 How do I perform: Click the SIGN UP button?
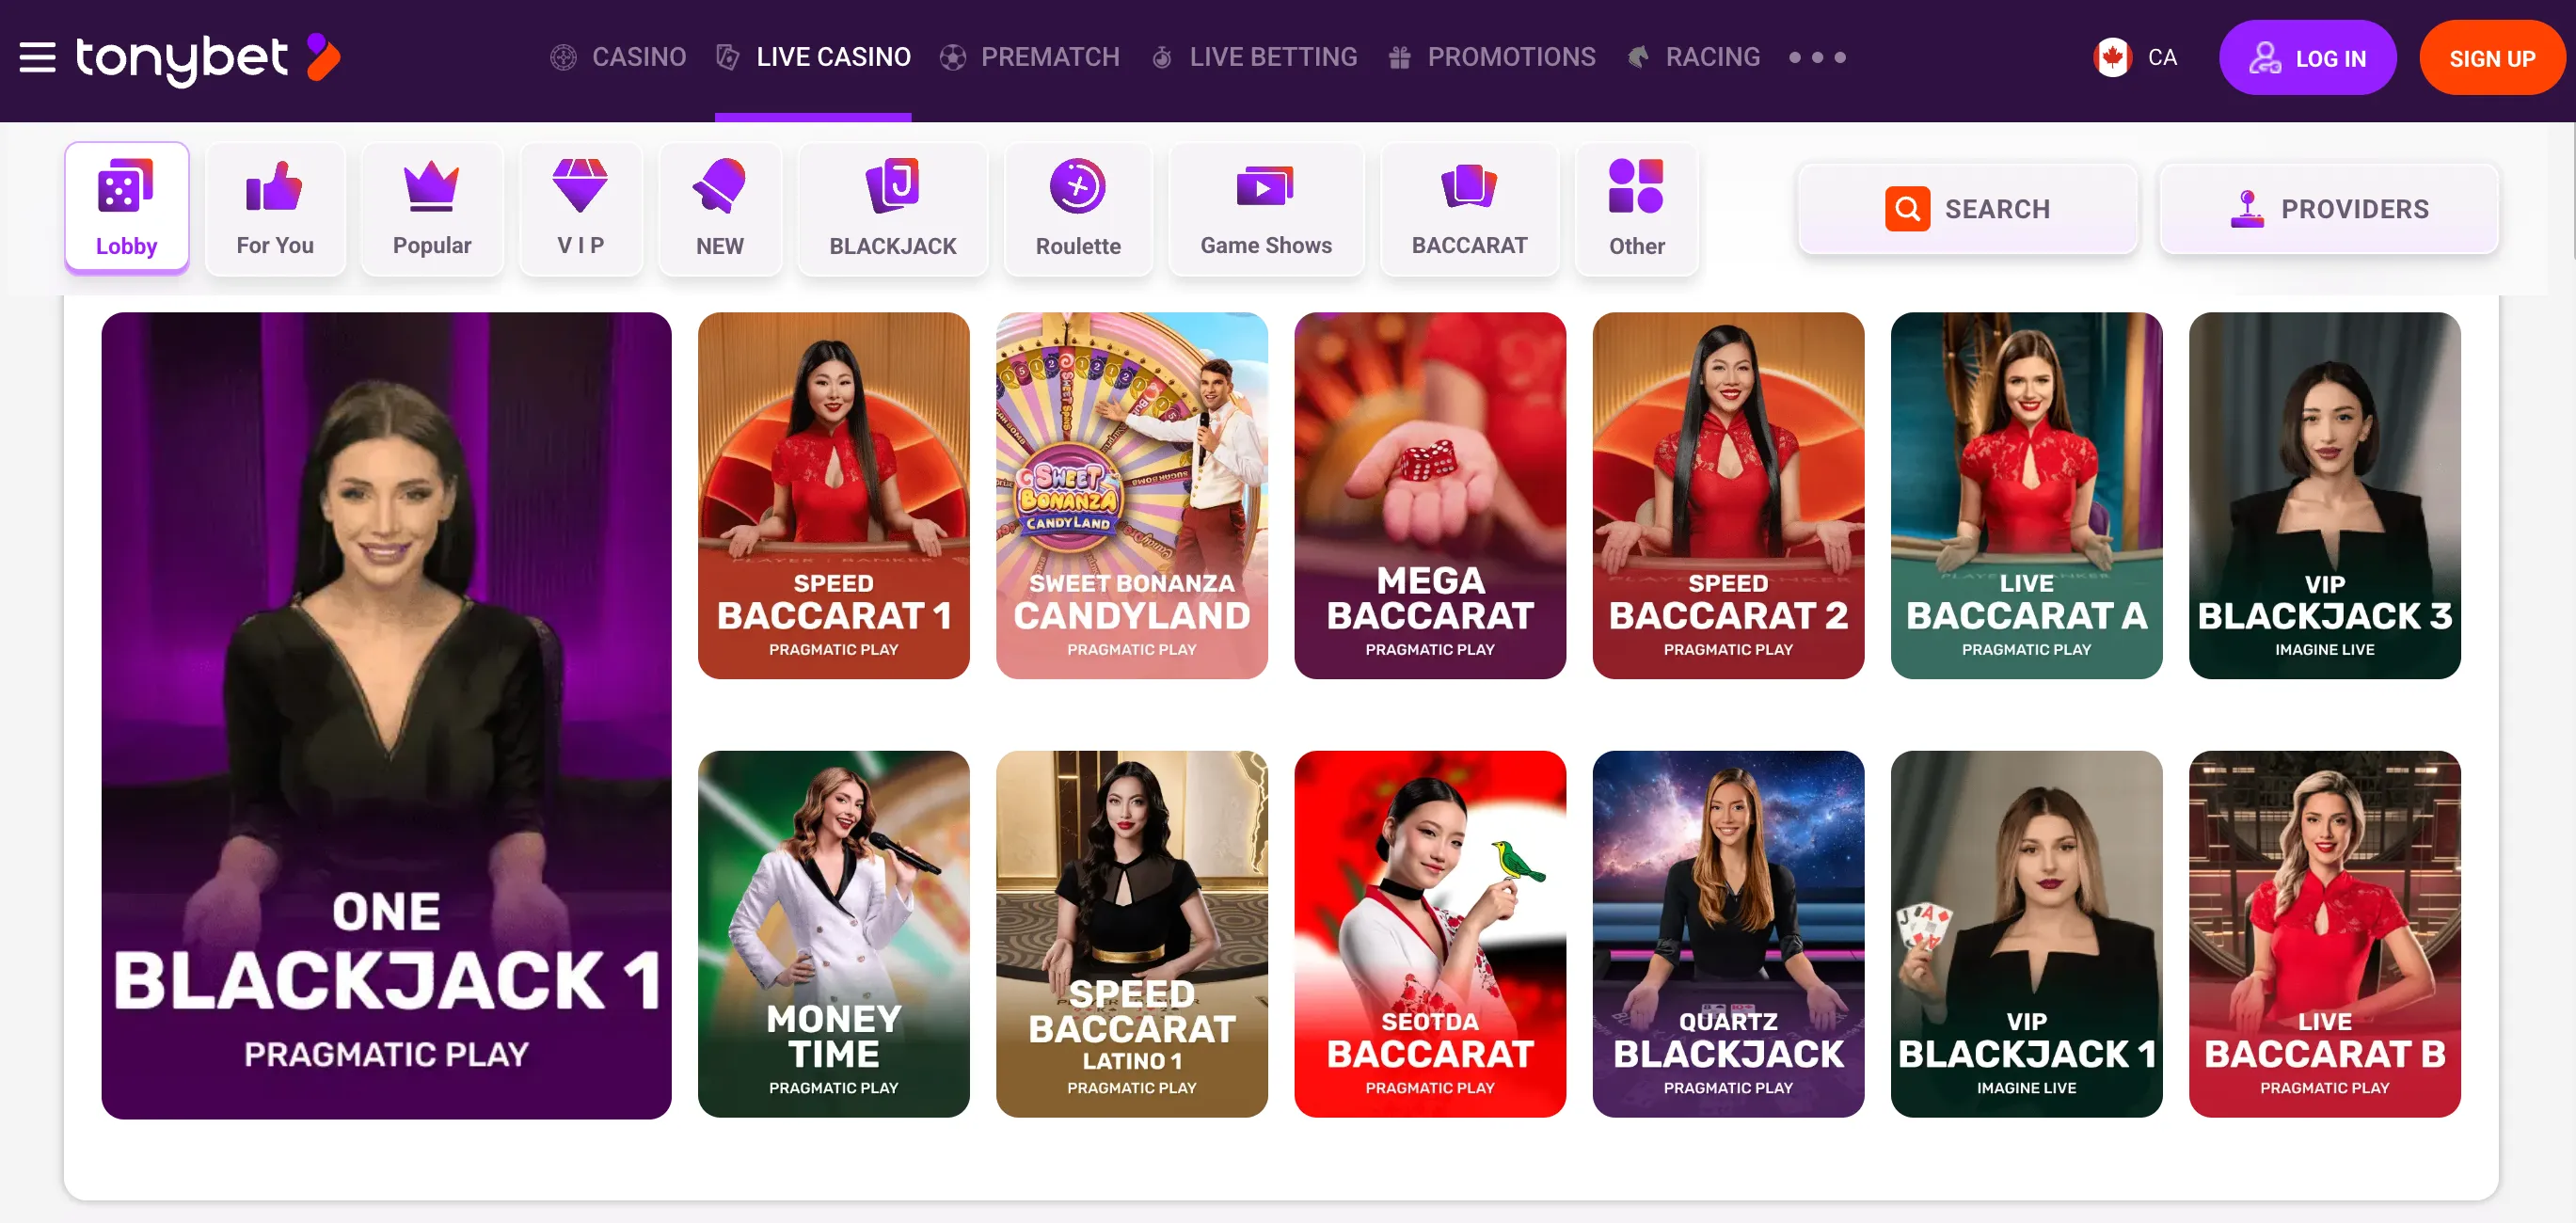(2492, 58)
